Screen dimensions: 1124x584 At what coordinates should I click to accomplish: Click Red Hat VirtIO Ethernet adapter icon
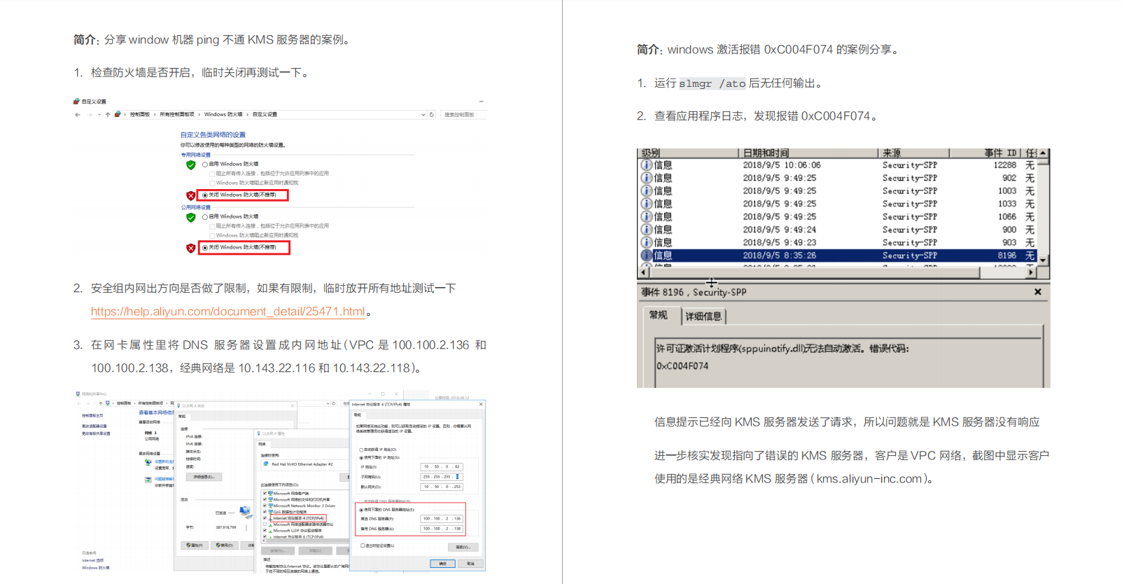pos(266,464)
